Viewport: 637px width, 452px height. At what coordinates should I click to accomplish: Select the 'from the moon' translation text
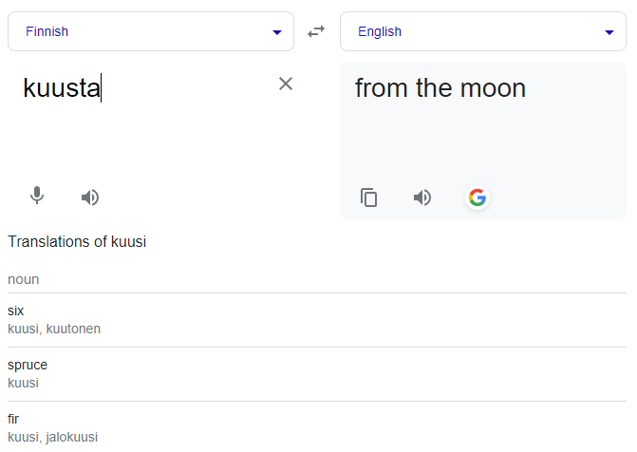tap(440, 88)
